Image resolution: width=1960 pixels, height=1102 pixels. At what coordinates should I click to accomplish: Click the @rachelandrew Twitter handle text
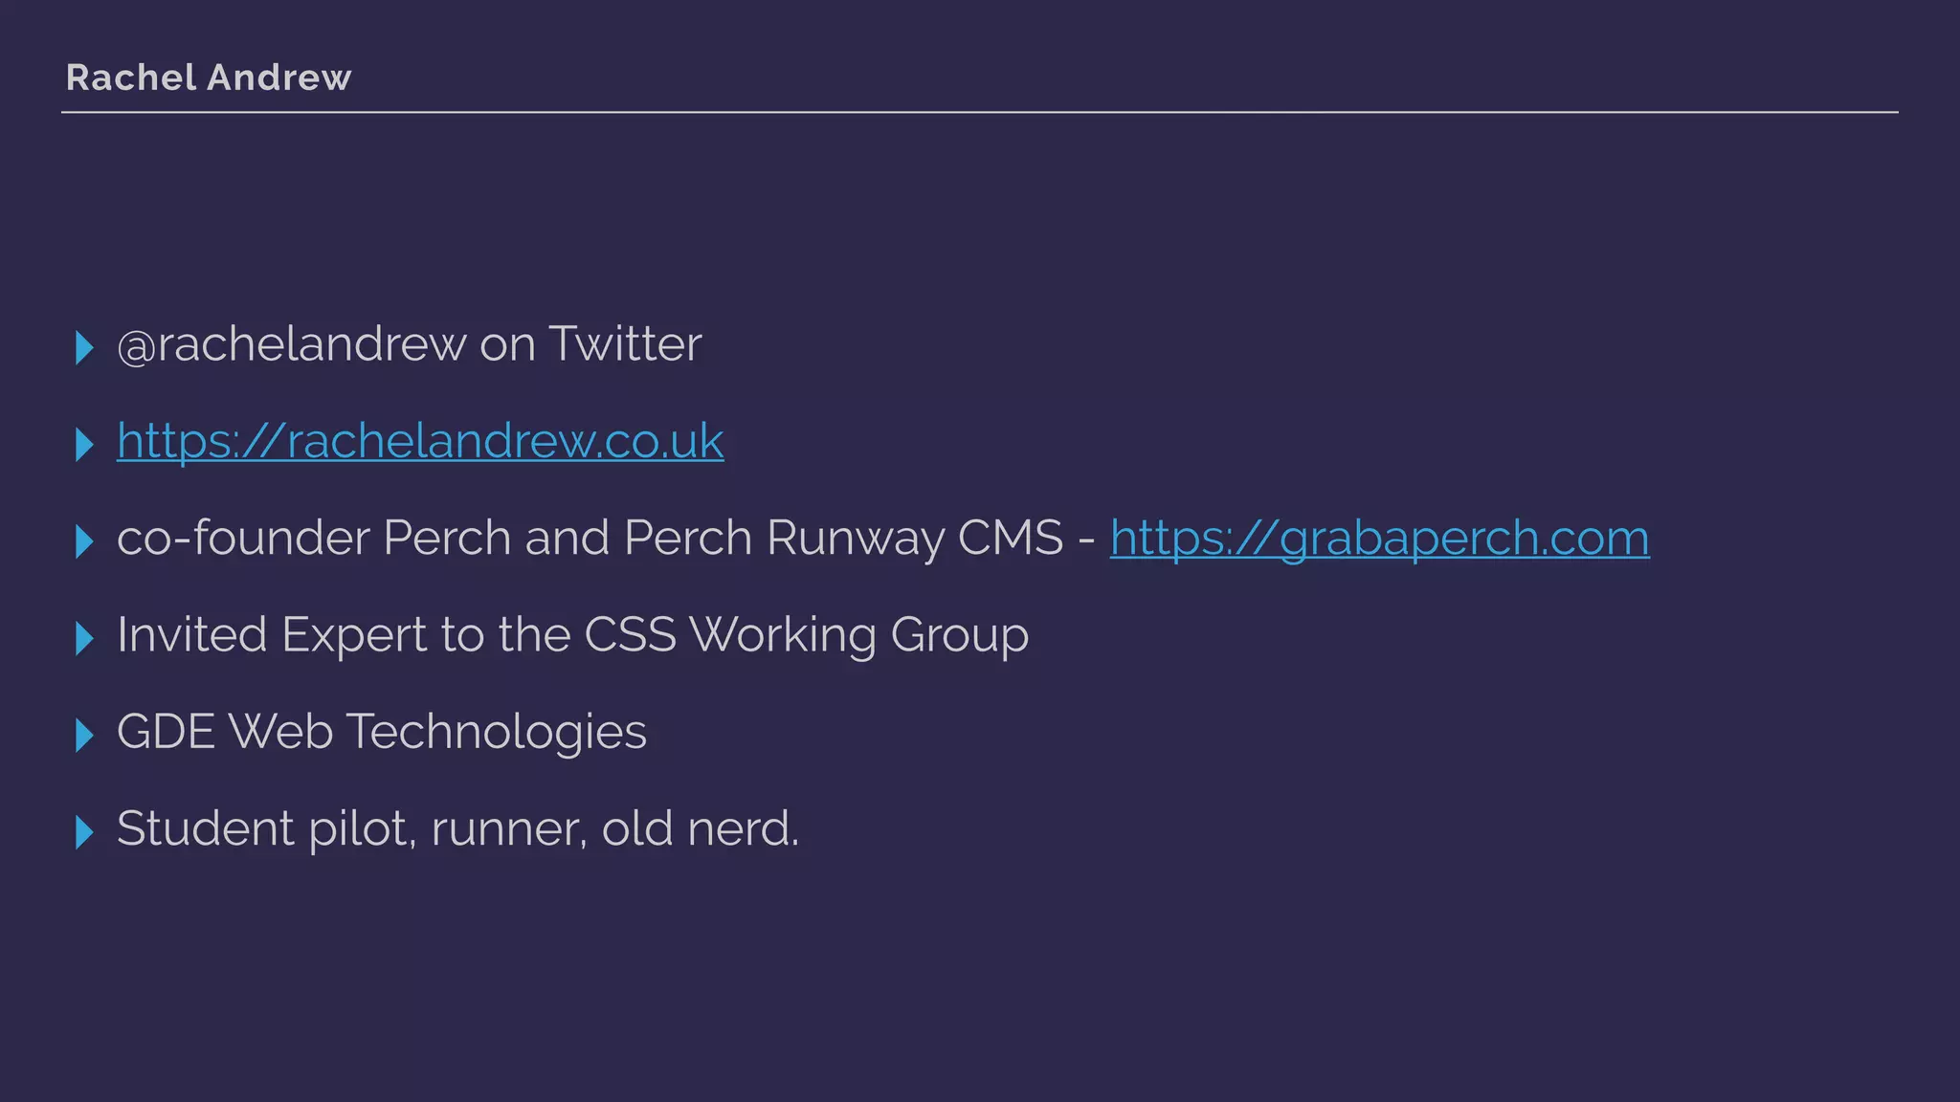tap(291, 344)
